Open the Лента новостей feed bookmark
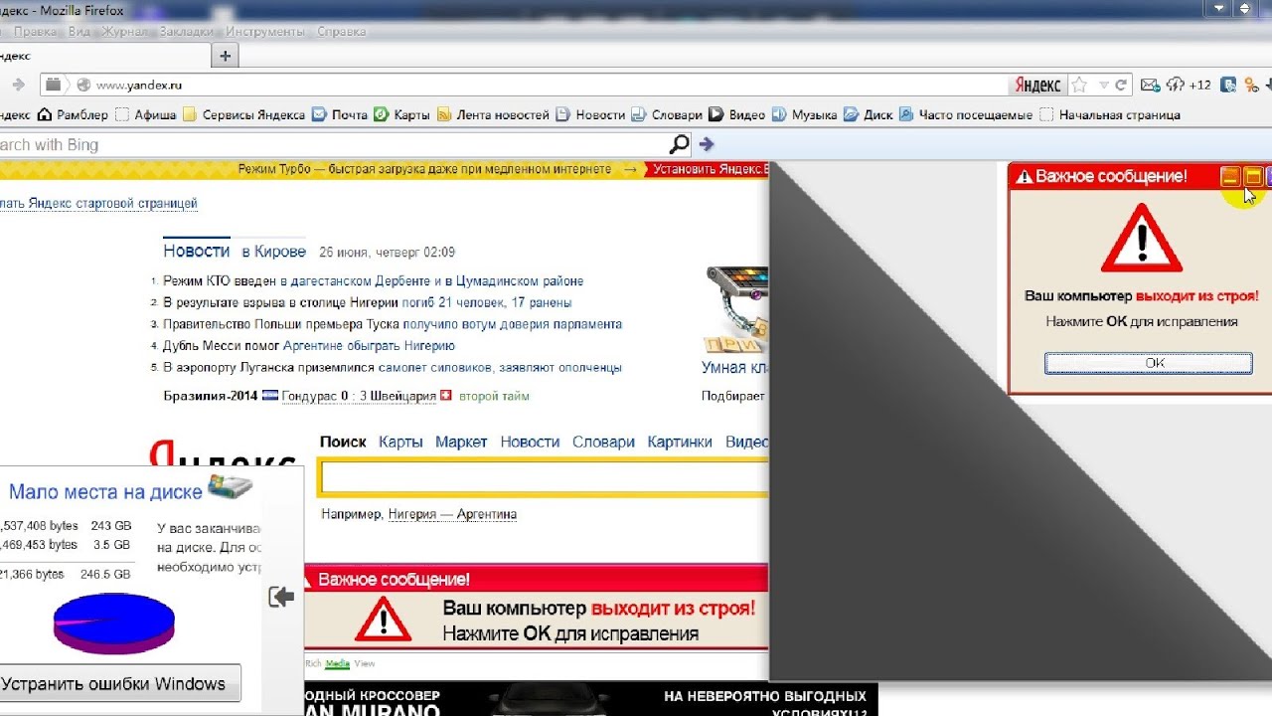The height and width of the screenshot is (716, 1272). point(493,115)
